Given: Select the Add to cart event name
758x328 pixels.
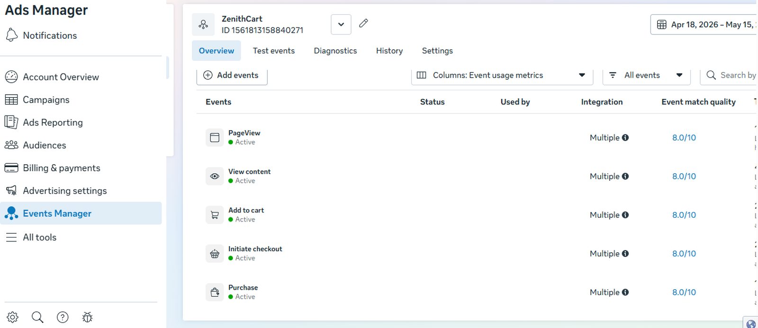Looking at the screenshot, I should pyautogui.click(x=246, y=210).
